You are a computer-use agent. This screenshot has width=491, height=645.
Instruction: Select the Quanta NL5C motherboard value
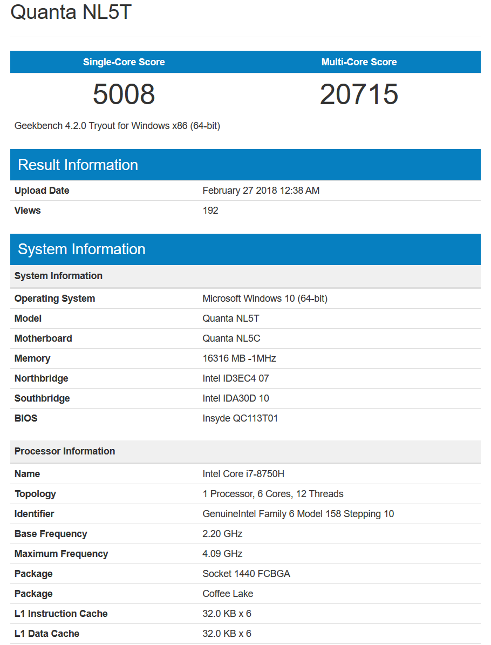[x=231, y=338]
